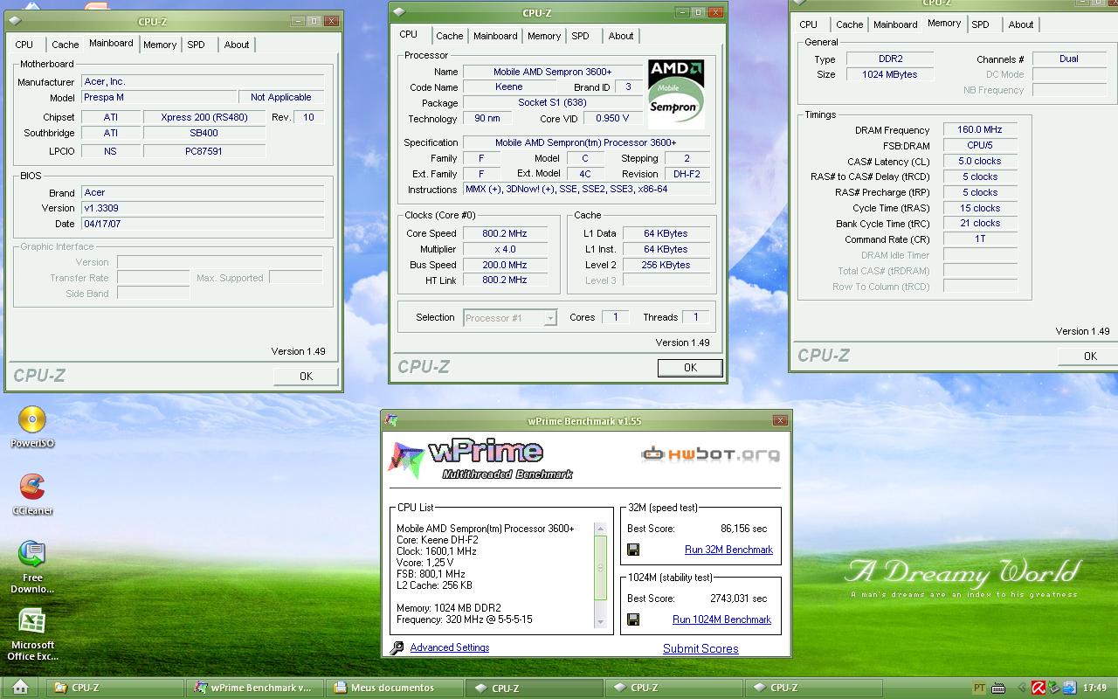Save the 32M benchmark score via floppy icon

pyautogui.click(x=633, y=550)
